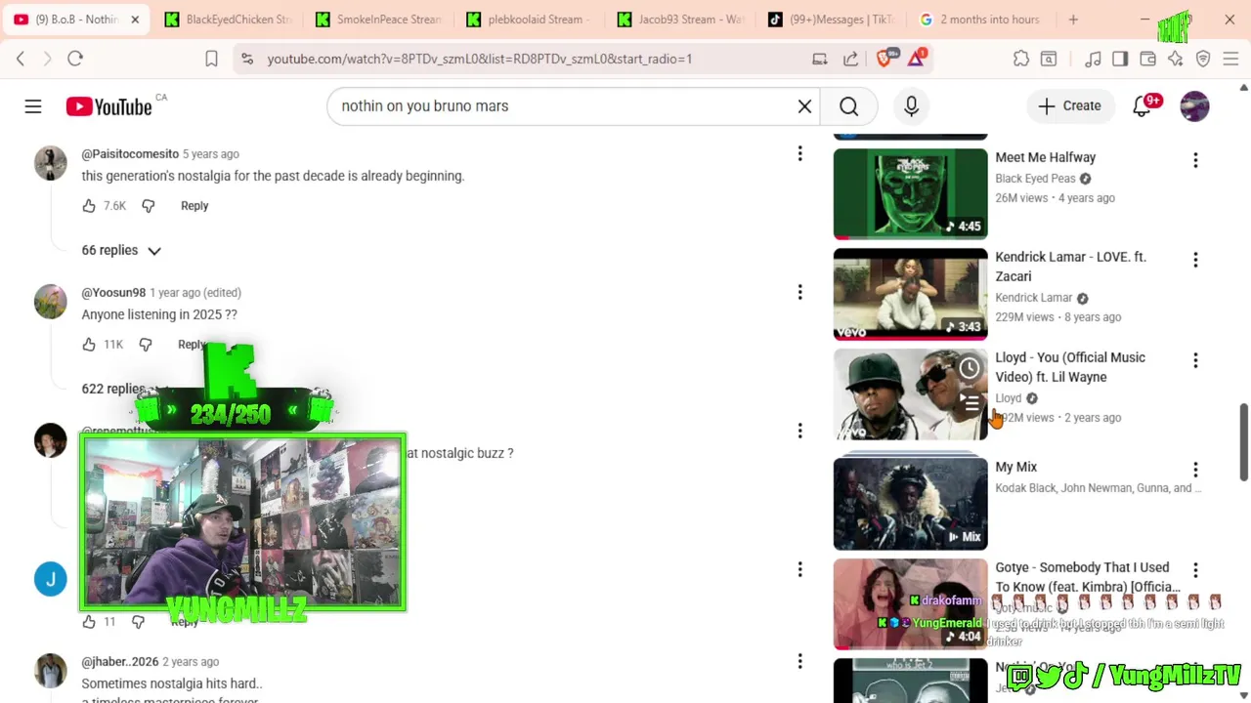Viewport: 1251px width, 703px height.
Task: Switch to SmokeInPeace Stream tab
Action: 378,20
